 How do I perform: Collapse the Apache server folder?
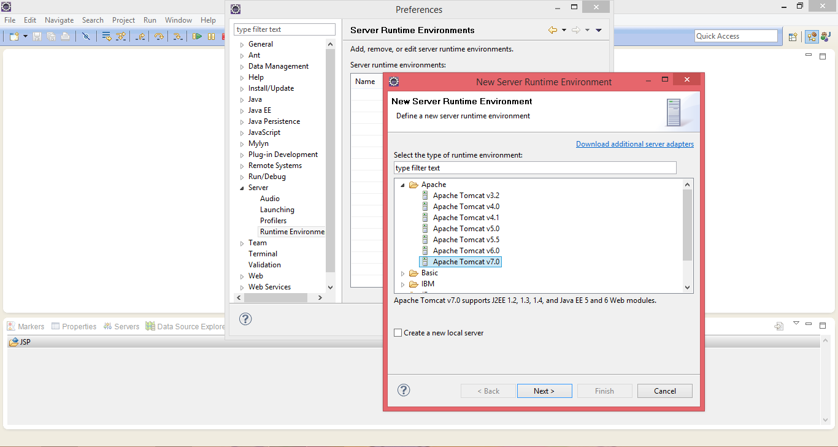click(402, 184)
